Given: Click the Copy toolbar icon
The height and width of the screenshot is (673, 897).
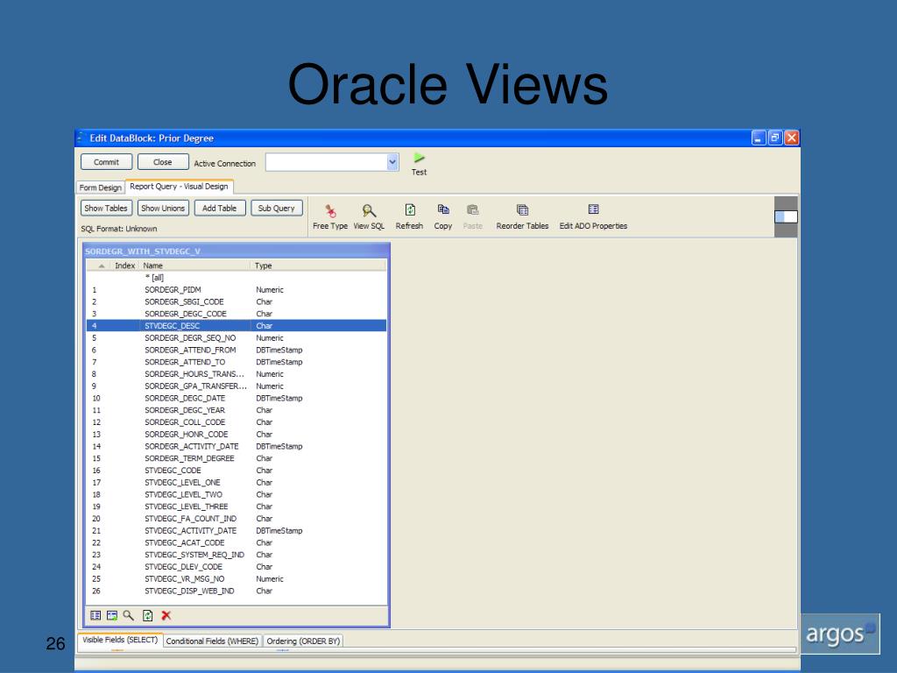Looking at the screenshot, I should [x=442, y=209].
